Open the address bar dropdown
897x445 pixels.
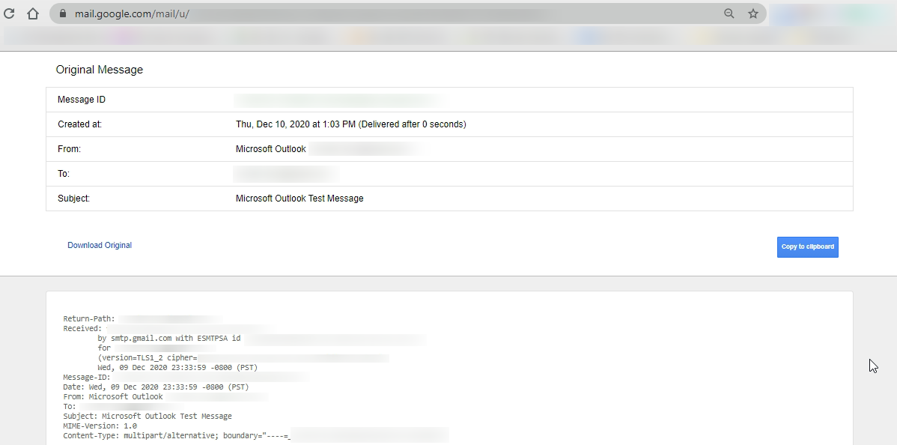[x=374, y=13]
